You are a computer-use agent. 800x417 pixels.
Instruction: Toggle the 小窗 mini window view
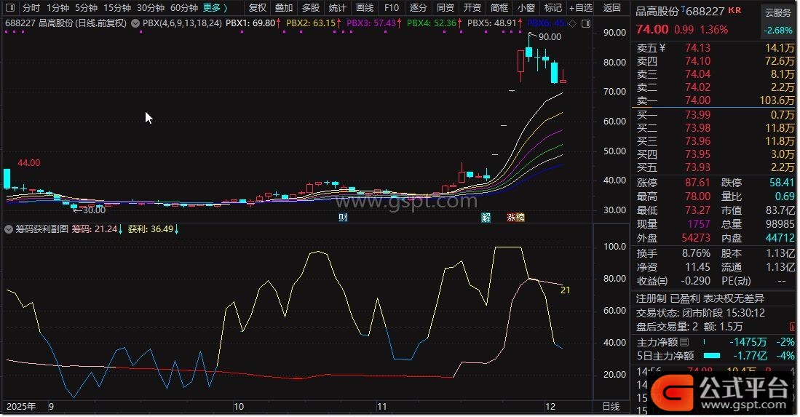pyautogui.click(x=524, y=8)
